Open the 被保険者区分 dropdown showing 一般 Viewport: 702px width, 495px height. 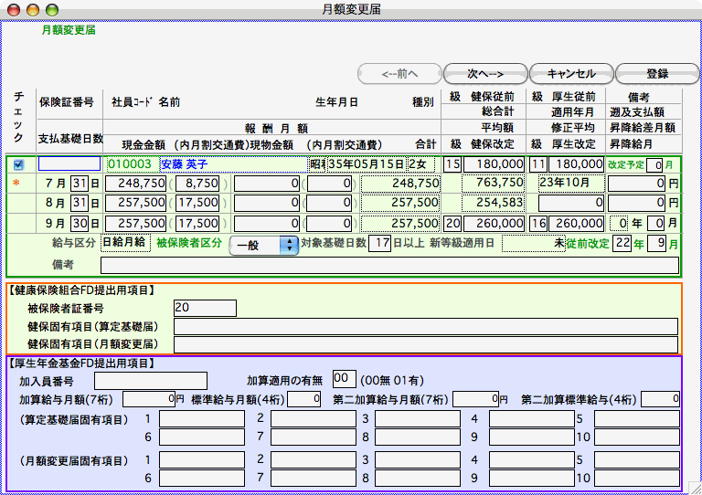coord(263,245)
